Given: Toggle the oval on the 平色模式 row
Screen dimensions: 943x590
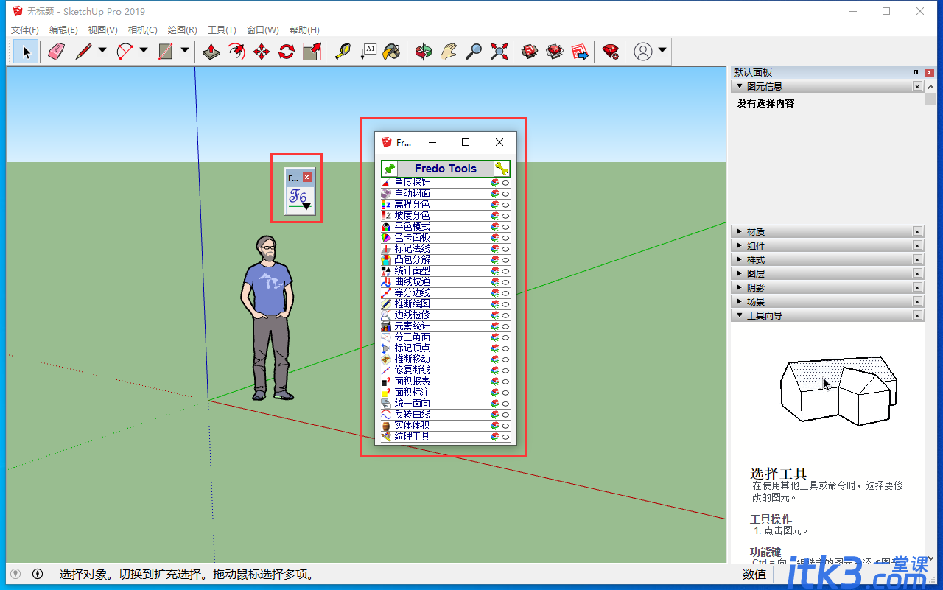Looking at the screenshot, I should pyautogui.click(x=506, y=227).
